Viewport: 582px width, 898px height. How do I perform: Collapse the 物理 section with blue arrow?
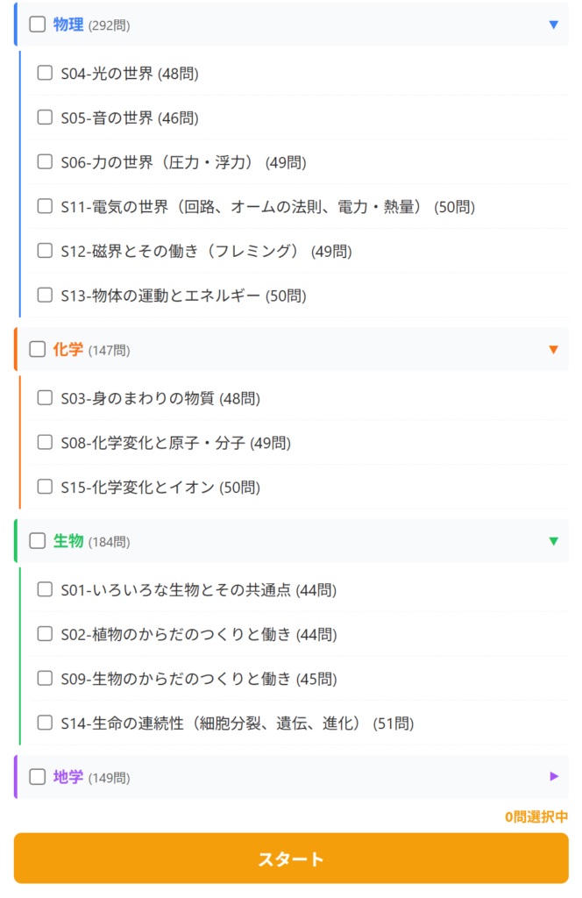553,25
